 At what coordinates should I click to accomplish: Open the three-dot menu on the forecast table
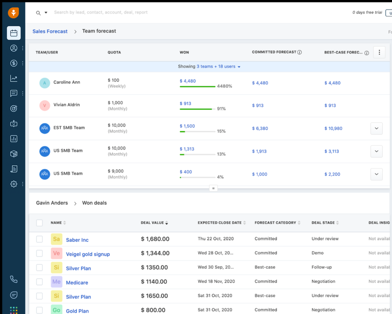point(379,52)
